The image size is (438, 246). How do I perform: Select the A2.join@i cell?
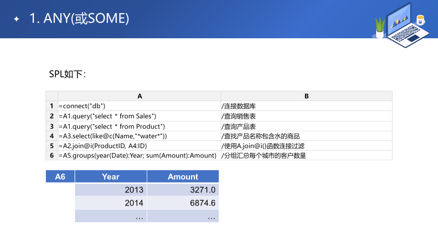click(140, 146)
